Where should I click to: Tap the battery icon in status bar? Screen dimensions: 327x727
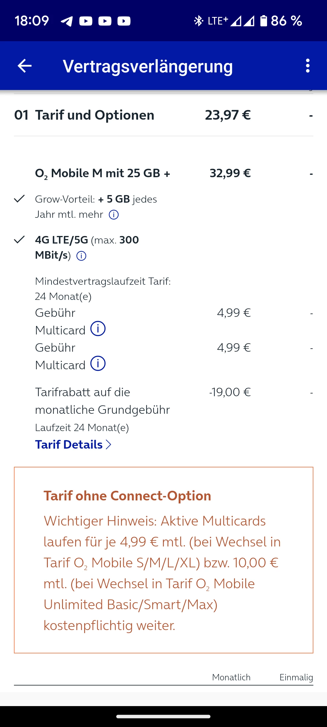tap(264, 21)
